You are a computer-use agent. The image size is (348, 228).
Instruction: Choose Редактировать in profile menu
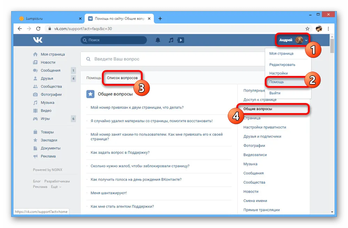click(x=282, y=65)
